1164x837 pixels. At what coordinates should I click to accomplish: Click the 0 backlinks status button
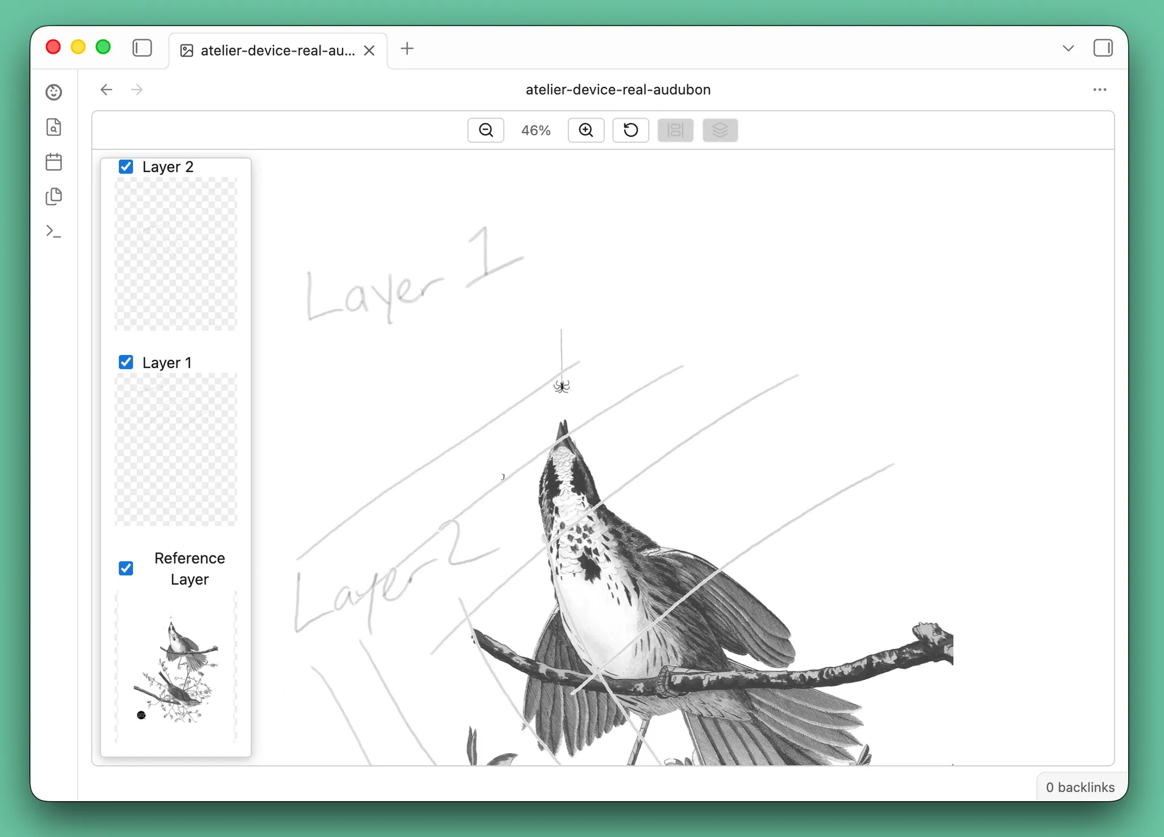1080,787
